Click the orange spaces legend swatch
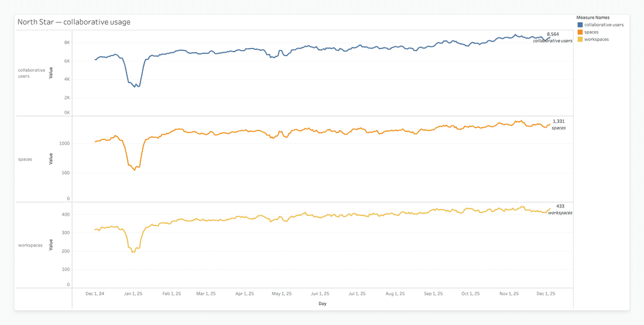The image size is (644, 325). click(x=580, y=32)
